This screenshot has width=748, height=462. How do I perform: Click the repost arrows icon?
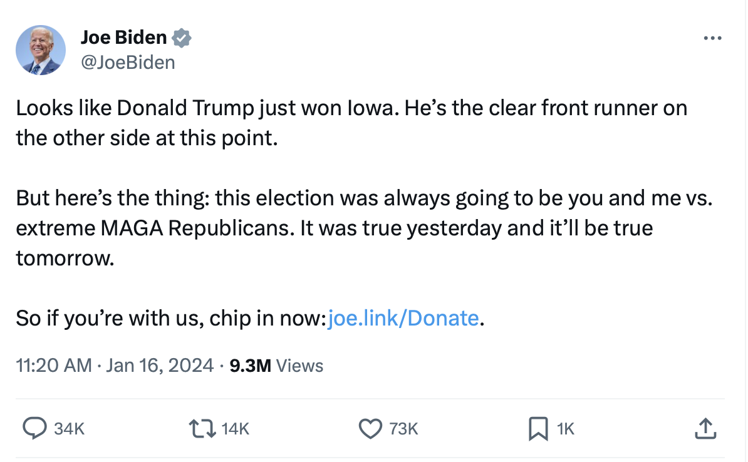202,428
